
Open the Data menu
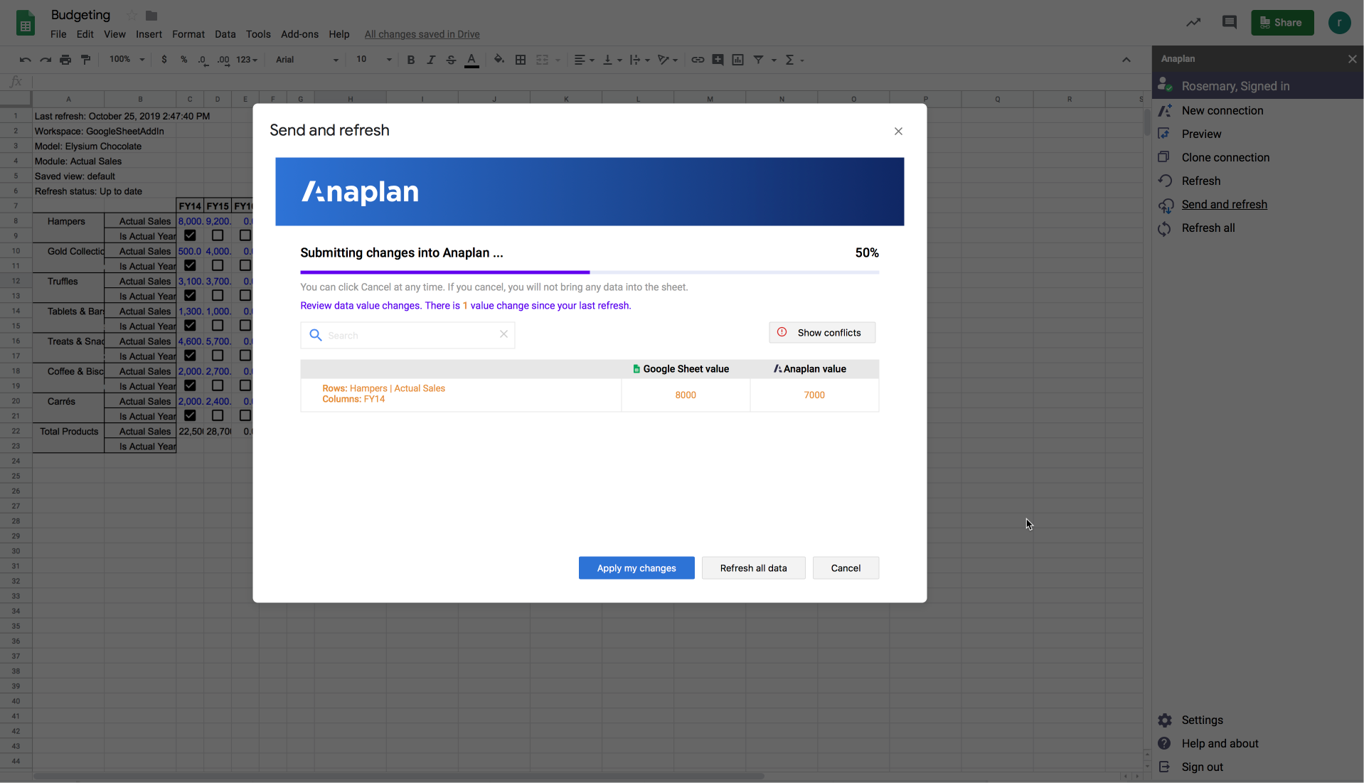225,33
